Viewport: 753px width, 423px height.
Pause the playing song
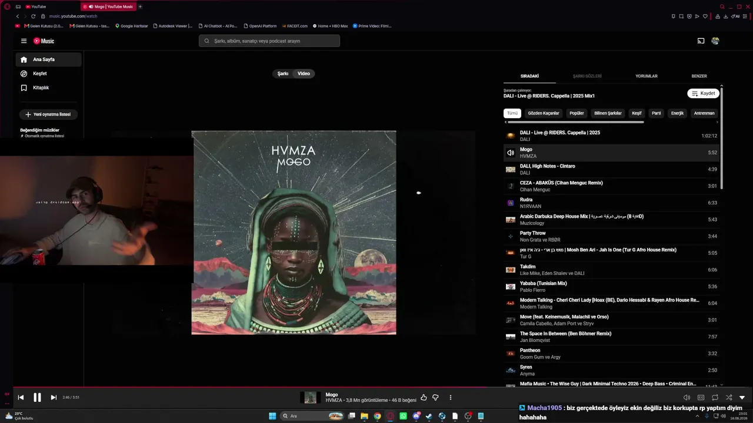point(37,398)
